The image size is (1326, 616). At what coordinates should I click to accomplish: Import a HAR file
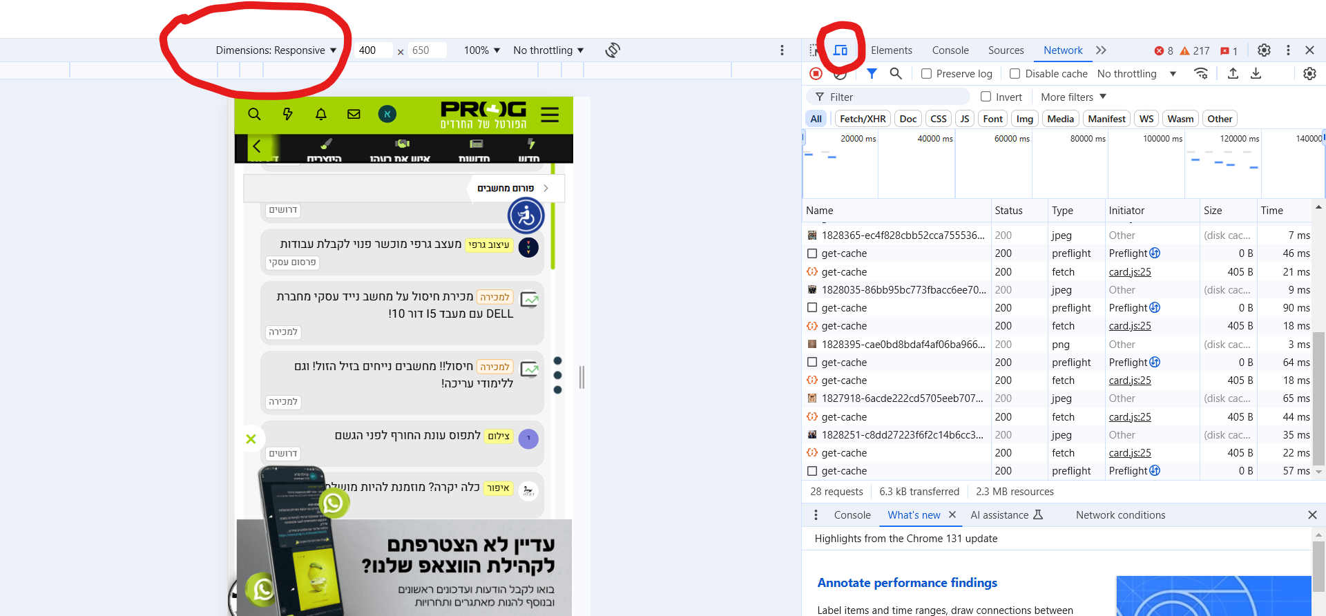(1233, 74)
